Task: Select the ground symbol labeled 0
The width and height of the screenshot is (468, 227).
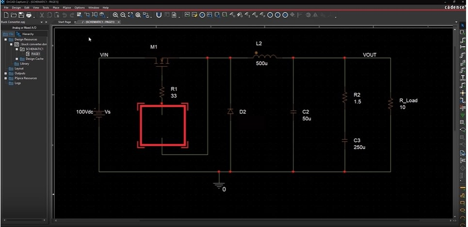Action: 219,185
